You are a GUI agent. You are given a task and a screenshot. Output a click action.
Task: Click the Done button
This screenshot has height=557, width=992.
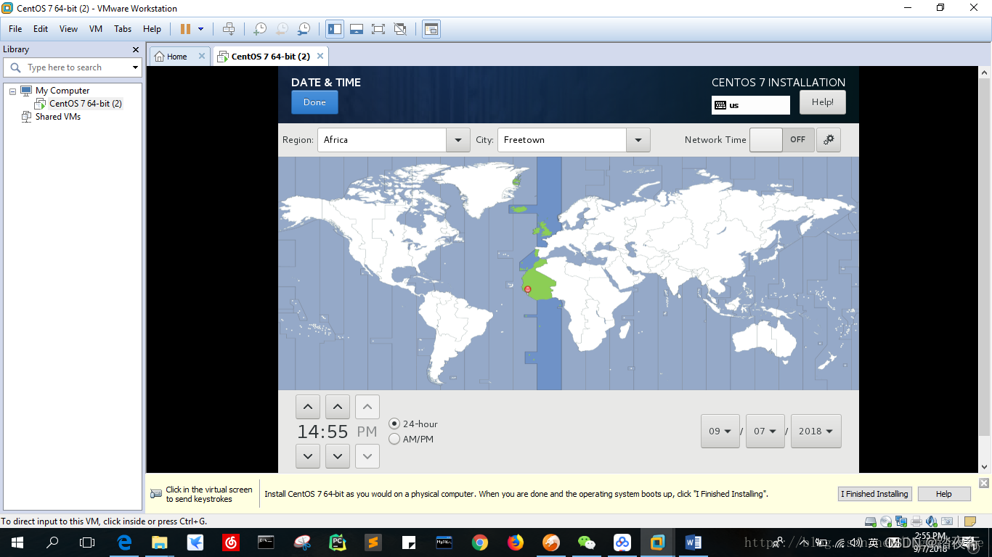tap(314, 102)
